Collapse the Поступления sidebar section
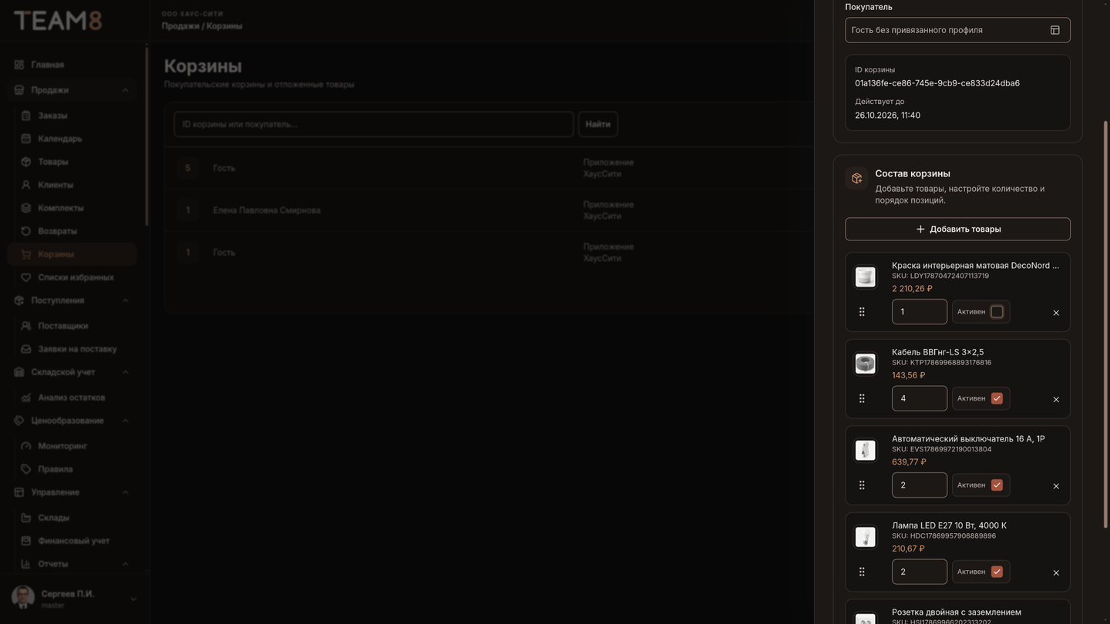Viewport: 1110px width, 624px height. click(x=126, y=300)
